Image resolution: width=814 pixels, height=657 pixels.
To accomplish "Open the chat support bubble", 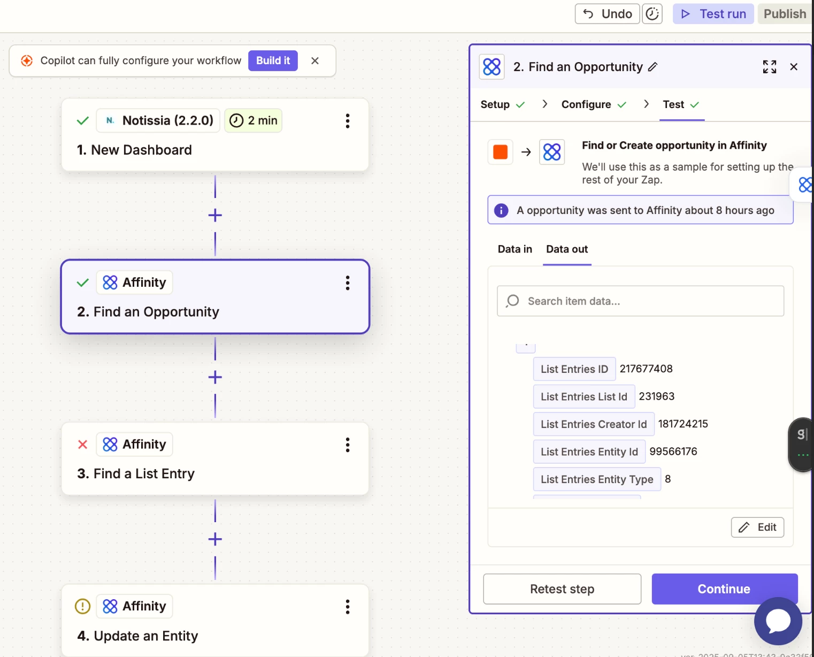I will (x=778, y=621).
